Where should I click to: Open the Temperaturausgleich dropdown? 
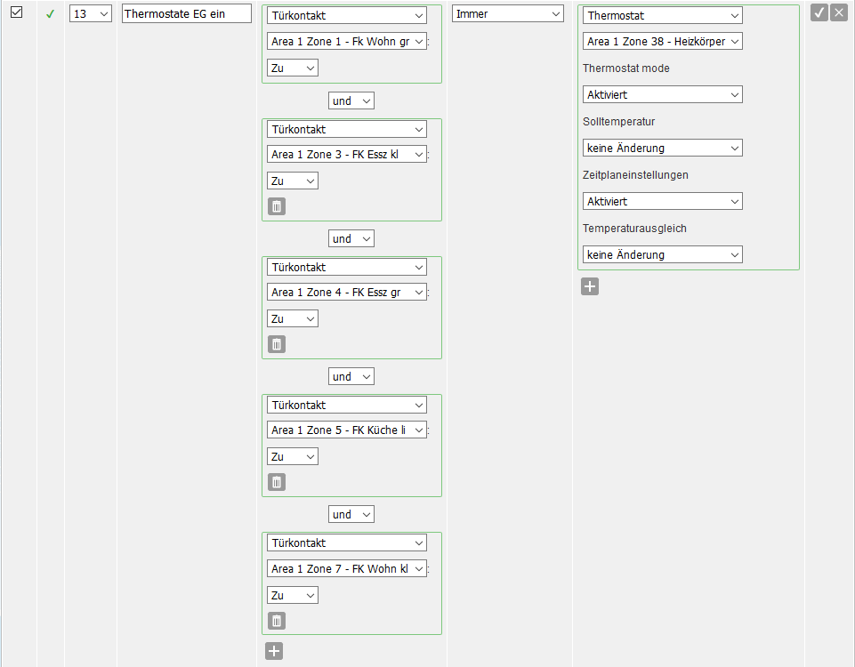point(663,254)
